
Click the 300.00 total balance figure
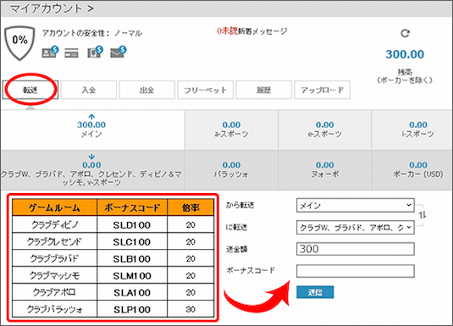405,54
